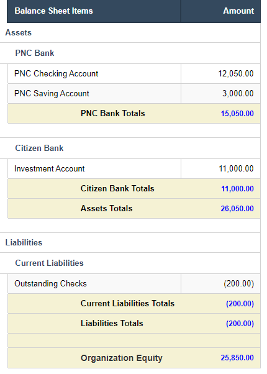Click the Organization Equity value 25,850.00

pyautogui.click(x=237, y=358)
